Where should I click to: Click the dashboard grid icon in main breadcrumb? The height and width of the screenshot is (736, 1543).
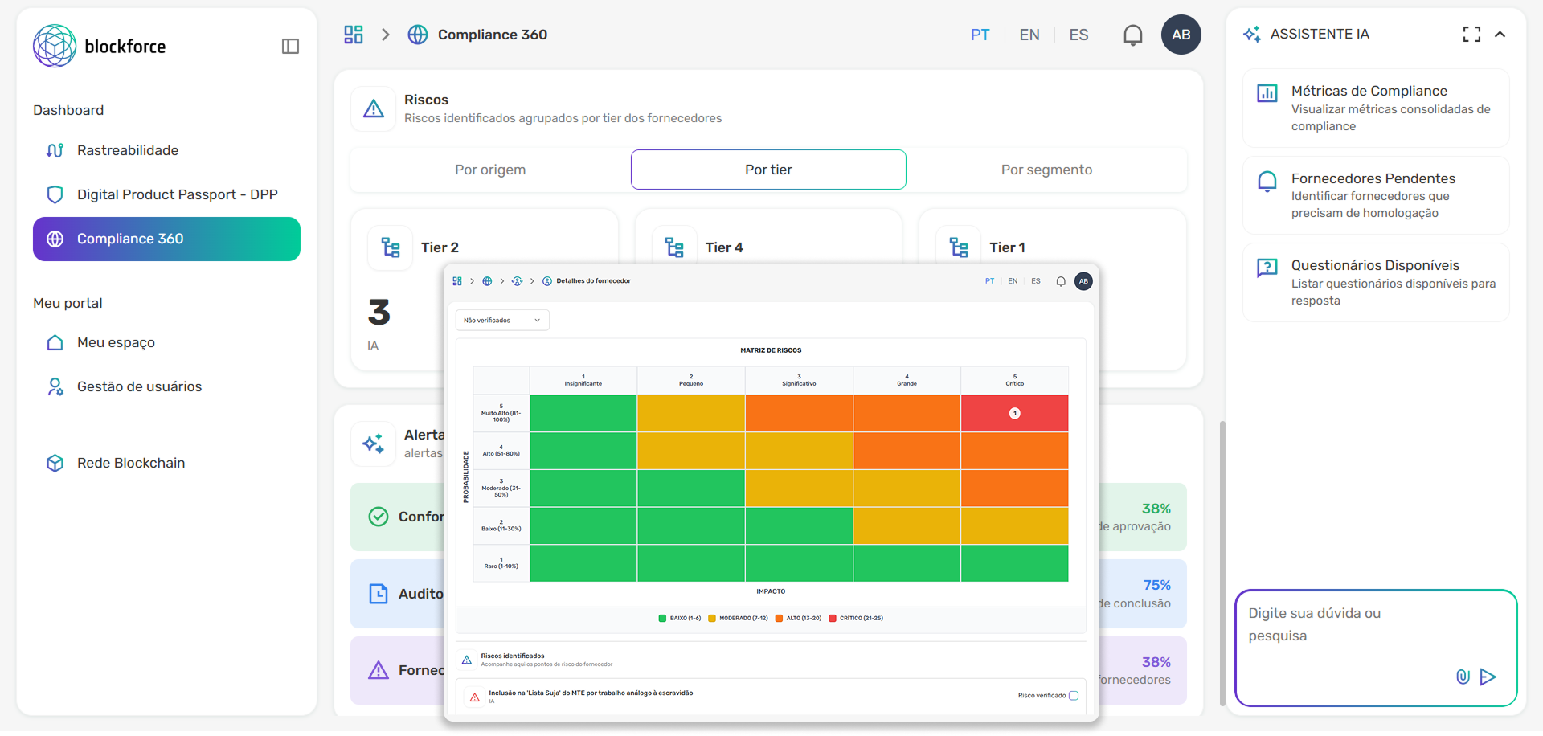pos(354,35)
